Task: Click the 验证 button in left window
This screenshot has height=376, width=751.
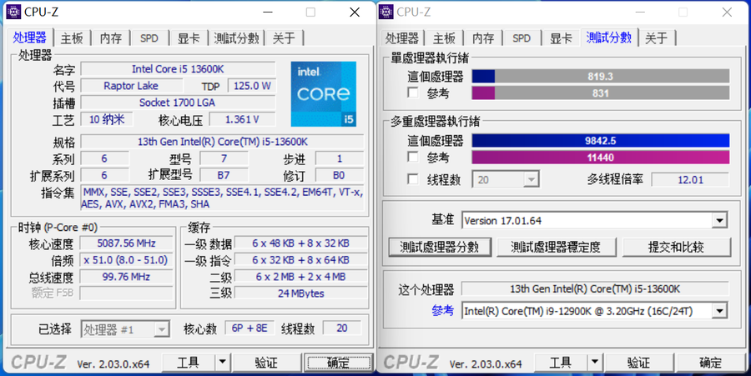Action: click(x=265, y=363)
